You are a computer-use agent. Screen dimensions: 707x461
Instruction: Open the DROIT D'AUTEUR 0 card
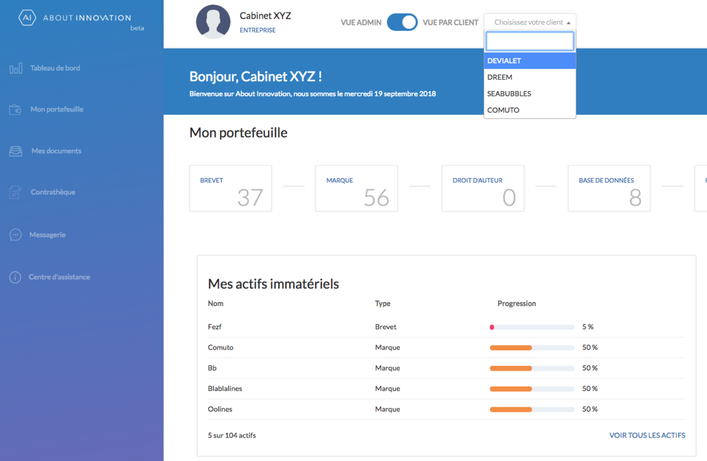point(483,188)
